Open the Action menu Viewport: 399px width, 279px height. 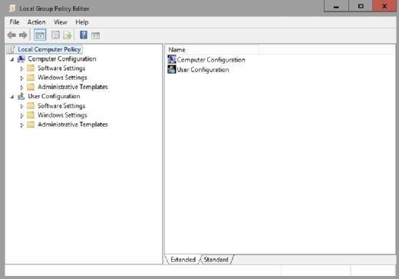click(x=36, y=22)
